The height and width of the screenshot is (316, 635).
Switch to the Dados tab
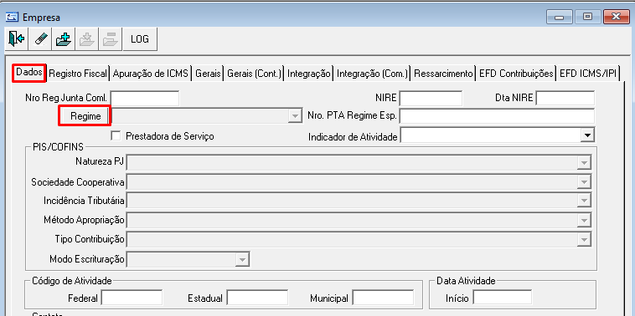29,73
